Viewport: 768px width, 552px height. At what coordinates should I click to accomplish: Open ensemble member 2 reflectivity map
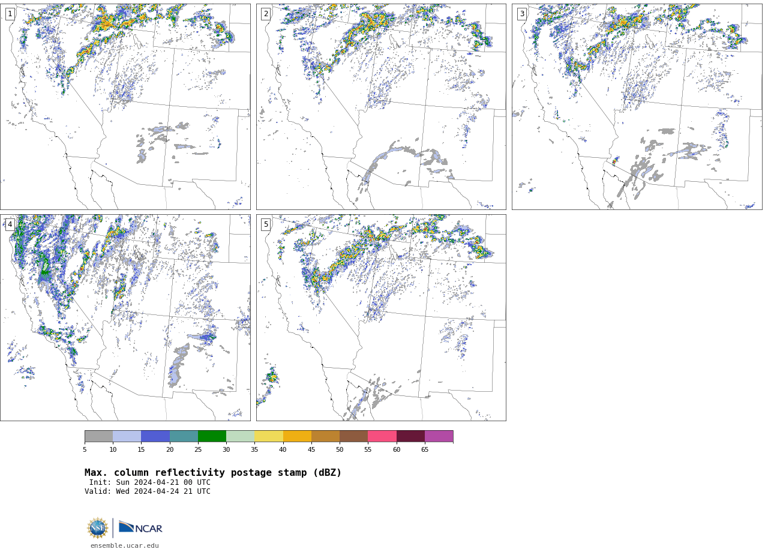click(381, 107)
